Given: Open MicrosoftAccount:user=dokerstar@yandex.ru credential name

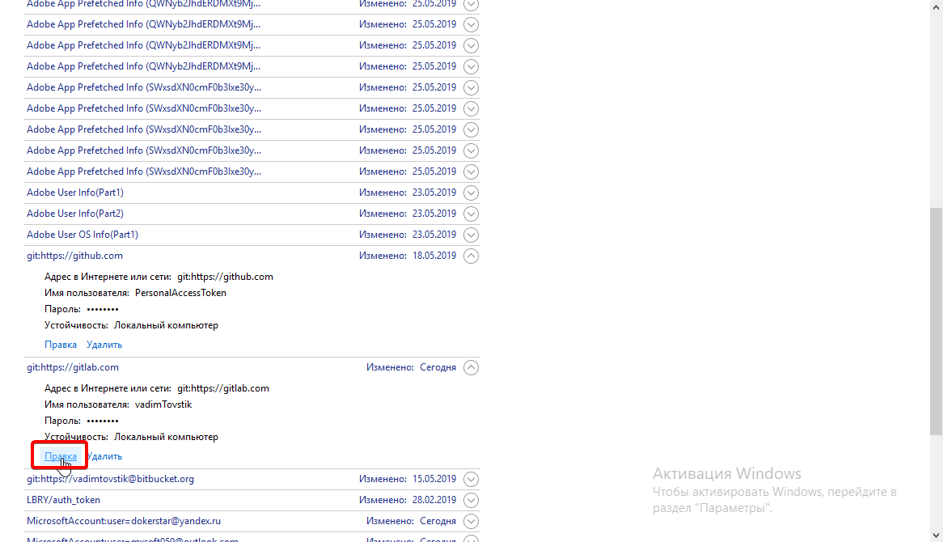Looking at the screenshot, I should [x=123, y=521].
